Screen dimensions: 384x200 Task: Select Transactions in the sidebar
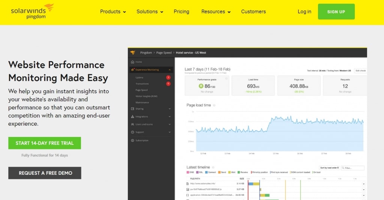click(142, 84)
